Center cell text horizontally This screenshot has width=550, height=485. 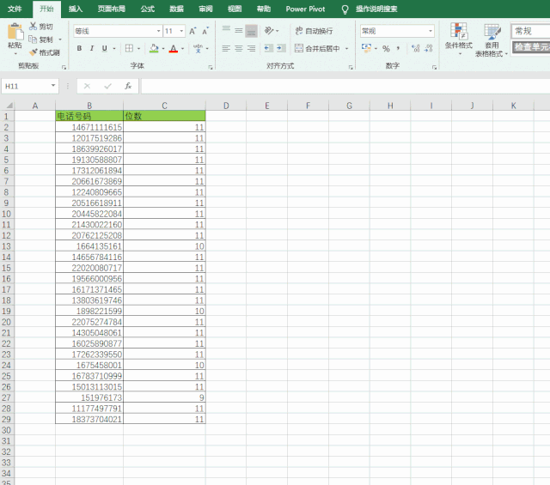[239, 48]
